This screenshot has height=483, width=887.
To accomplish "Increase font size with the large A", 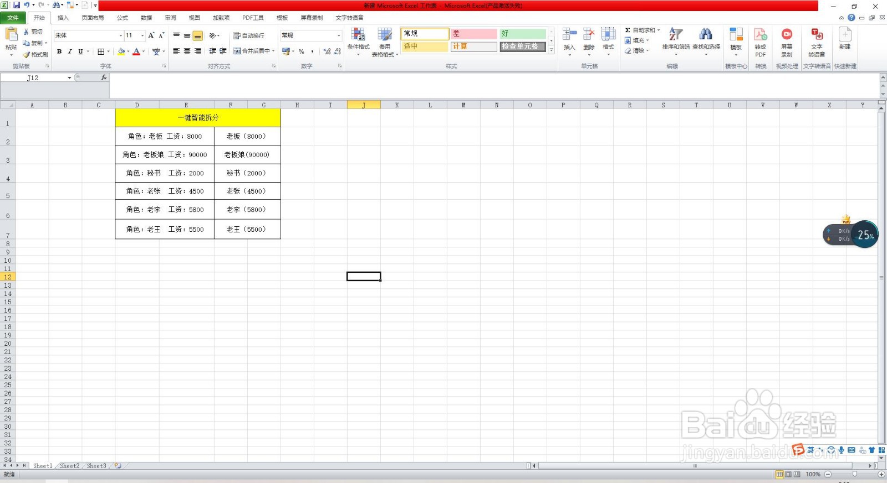I will point(151,35).
